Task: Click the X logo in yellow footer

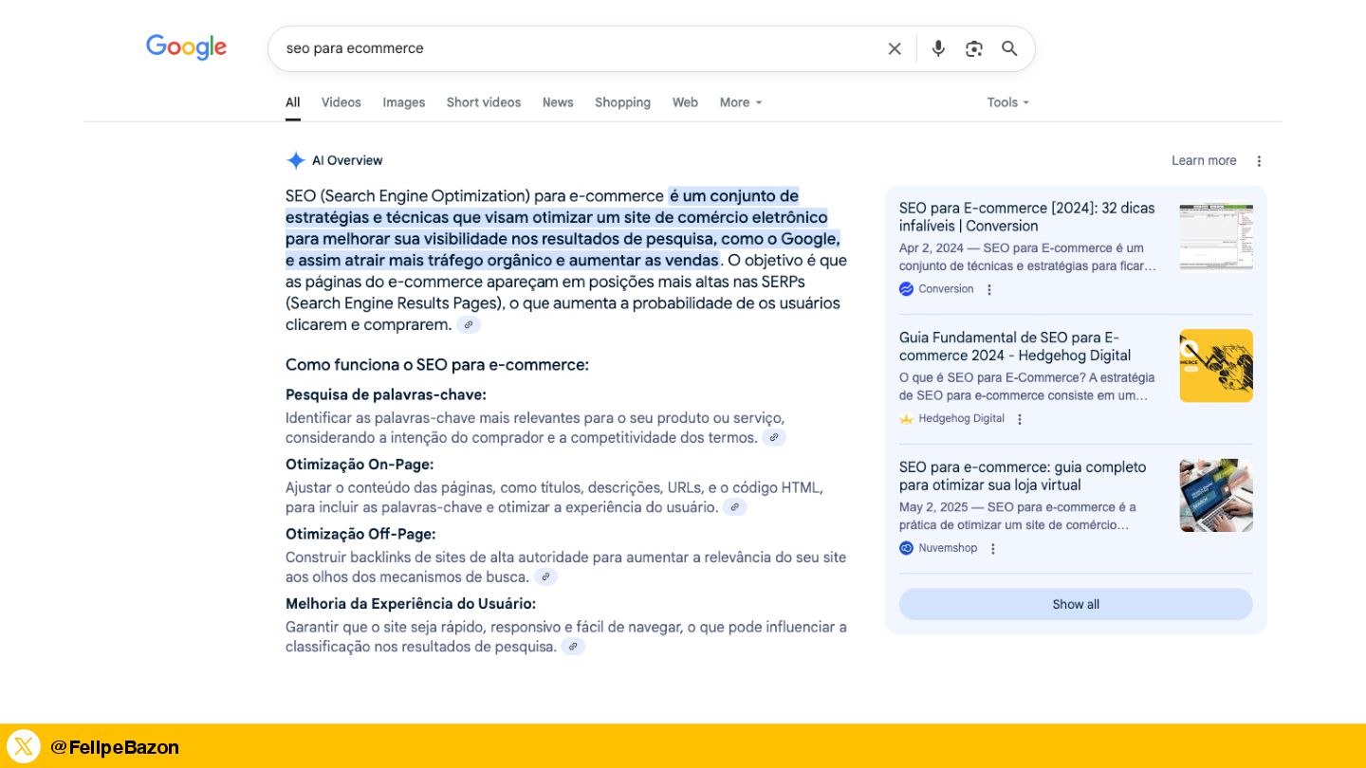Action: coord(24,746)
